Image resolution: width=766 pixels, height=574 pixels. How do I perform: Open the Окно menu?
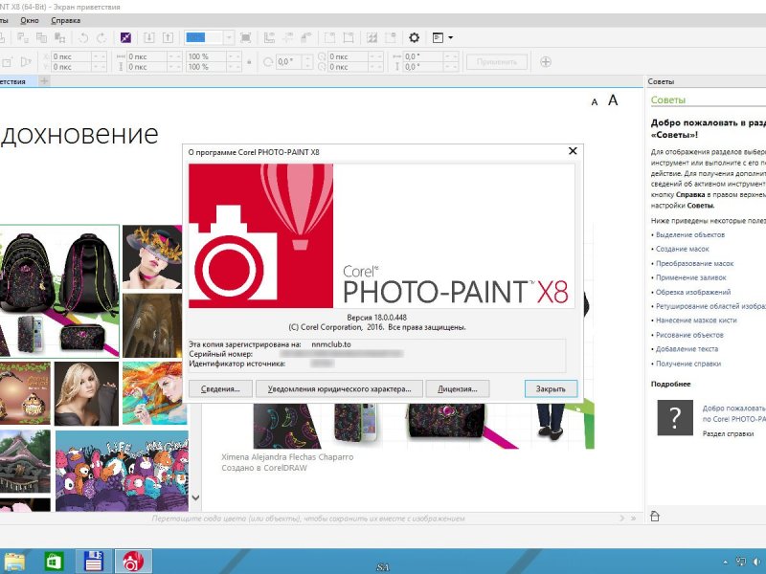pyautogui.click(x=30, y=20)
